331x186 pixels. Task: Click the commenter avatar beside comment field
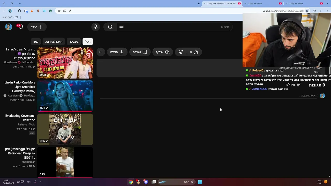click(322, 96)
